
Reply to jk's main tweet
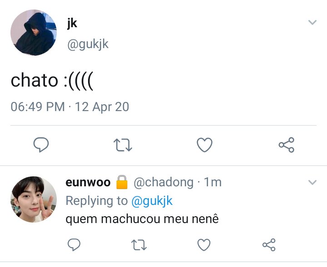(x=41, y=145)
